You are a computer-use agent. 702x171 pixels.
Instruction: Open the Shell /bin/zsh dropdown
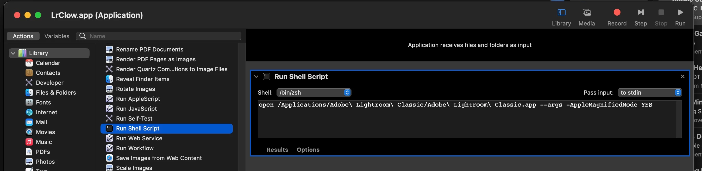(x=314, y=93)
